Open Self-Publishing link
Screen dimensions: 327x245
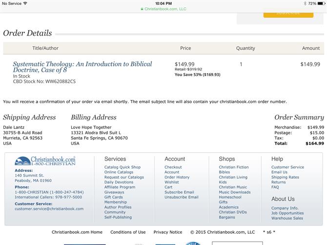pos(118,217)
